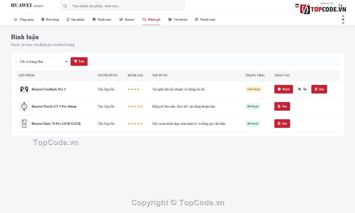Click comment 'Máy hoàn thiện đẹp, màn hình rõ'
Image resolution: width=355 pixels, height=213 pixels.
pos(189,124)
